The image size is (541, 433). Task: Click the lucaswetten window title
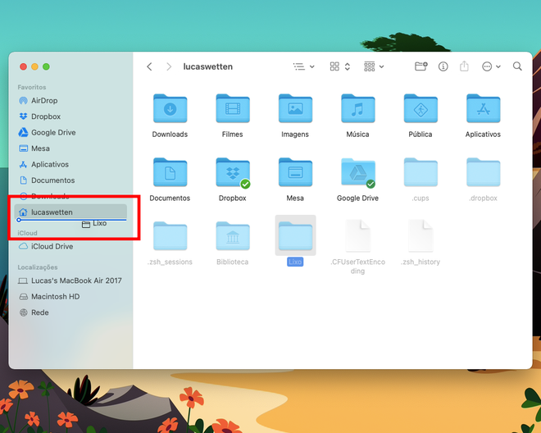pyautogui.click(x=207, y=66)
